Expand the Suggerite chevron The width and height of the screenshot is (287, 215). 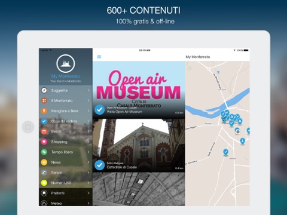pos(88,90)
